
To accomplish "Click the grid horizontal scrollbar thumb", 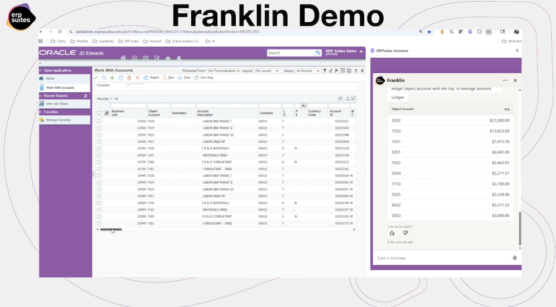I will pyautogui.click(x=111, y=229).
